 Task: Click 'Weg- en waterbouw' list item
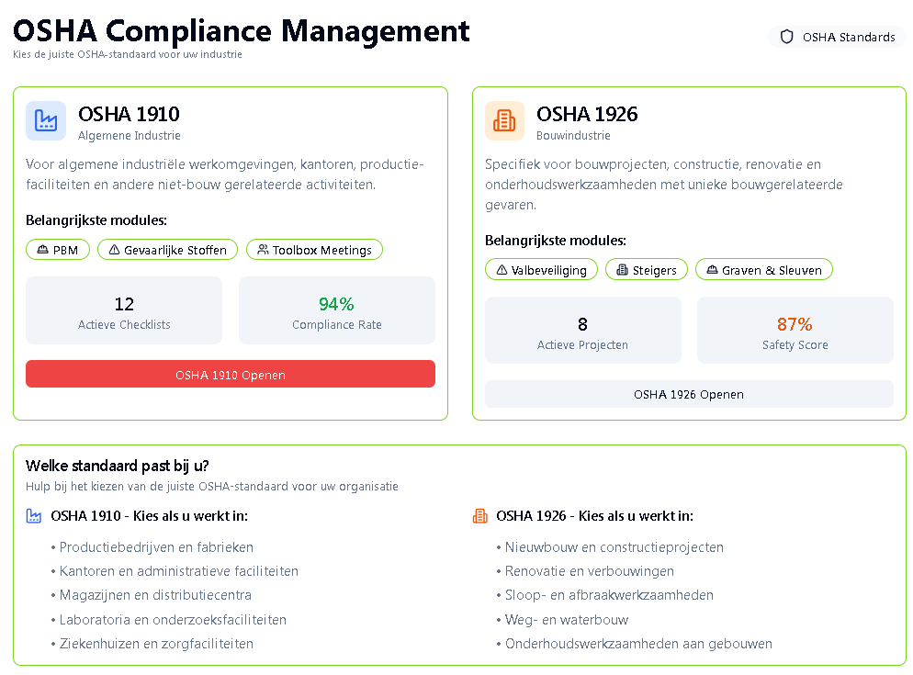(567, 620)
